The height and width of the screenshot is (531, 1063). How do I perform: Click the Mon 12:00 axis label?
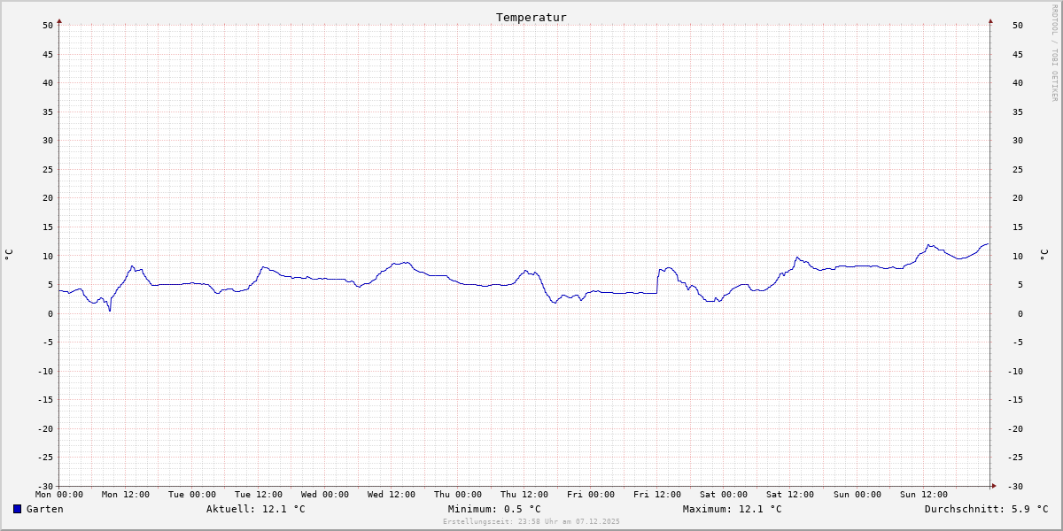pos(126,494)
